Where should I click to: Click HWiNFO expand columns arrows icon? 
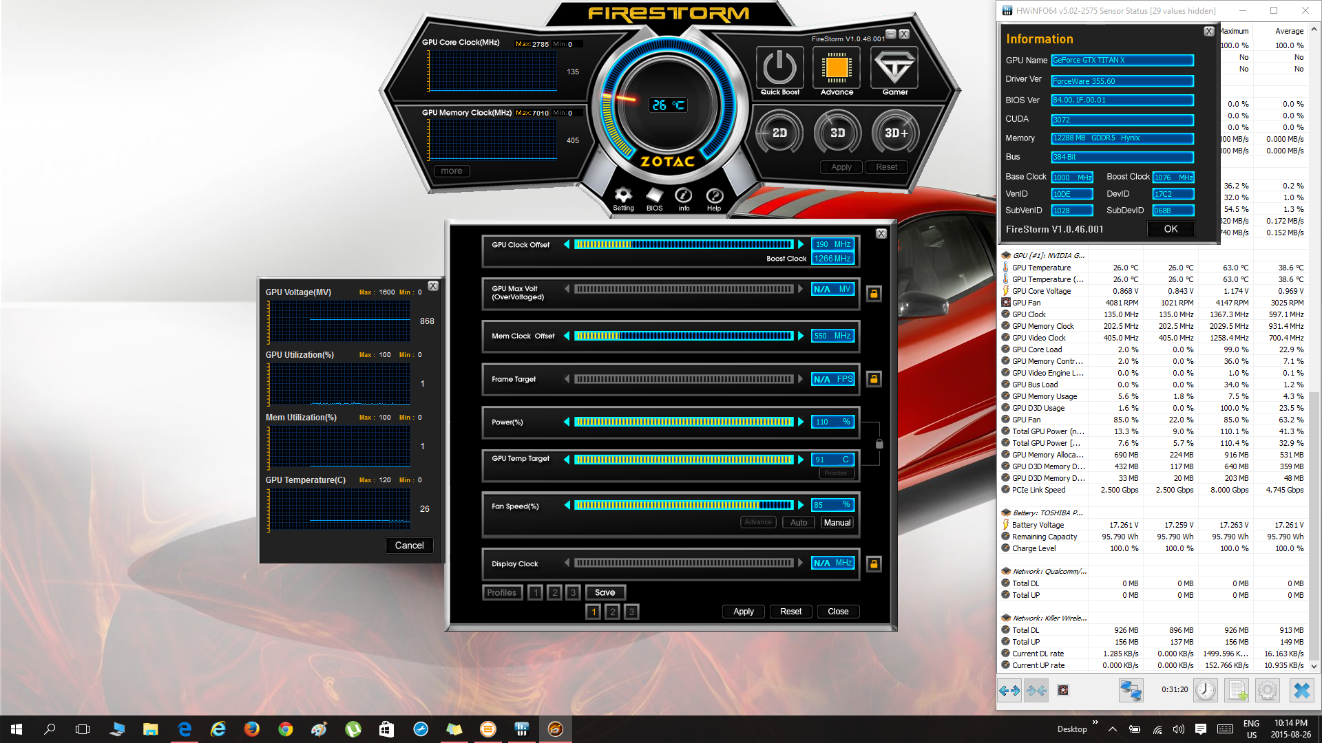(x=1009, y=690)
